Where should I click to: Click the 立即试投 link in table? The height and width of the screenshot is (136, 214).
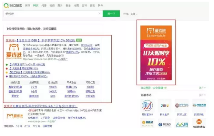click(x=90, y=96)
